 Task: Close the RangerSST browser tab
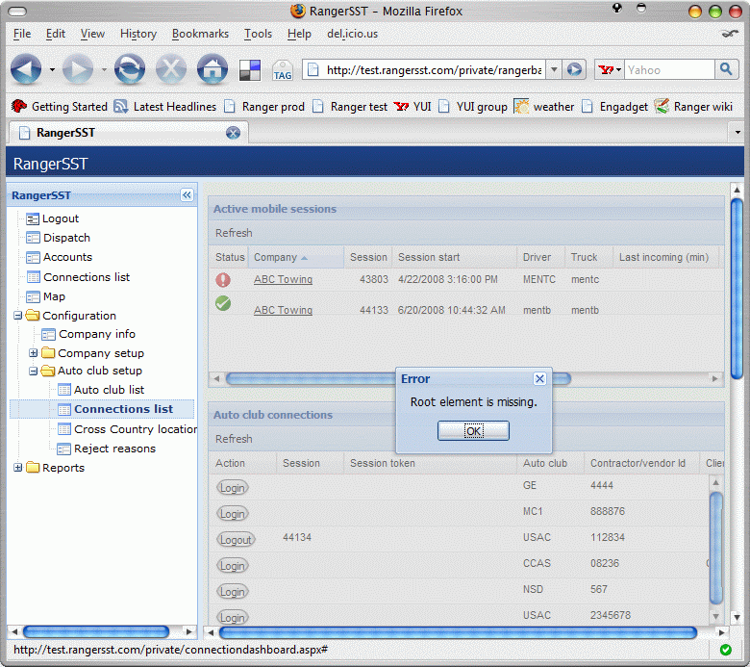233,133
